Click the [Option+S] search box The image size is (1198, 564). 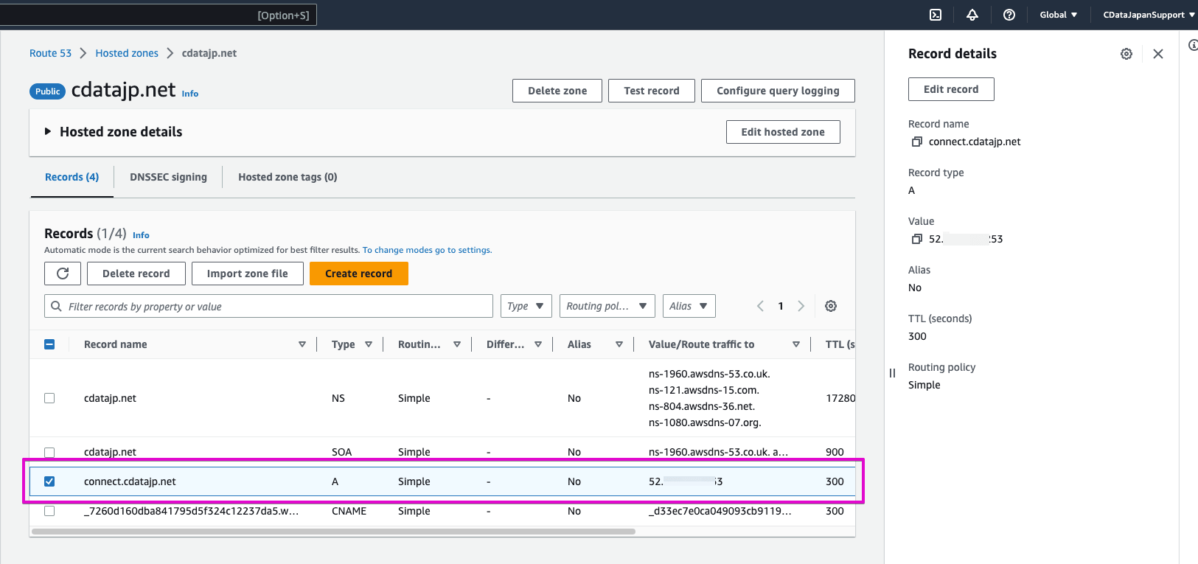pos(159,15)
